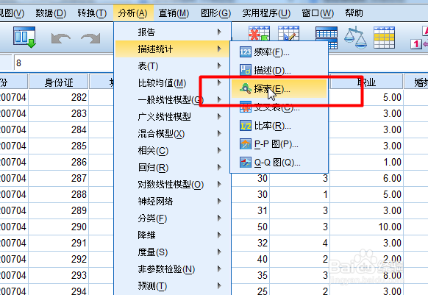The width and height of the screenshot is (428, 295).
Task: Expand the 相关(C) submenu
Action: pyautogui.click(x=173, y=151)
